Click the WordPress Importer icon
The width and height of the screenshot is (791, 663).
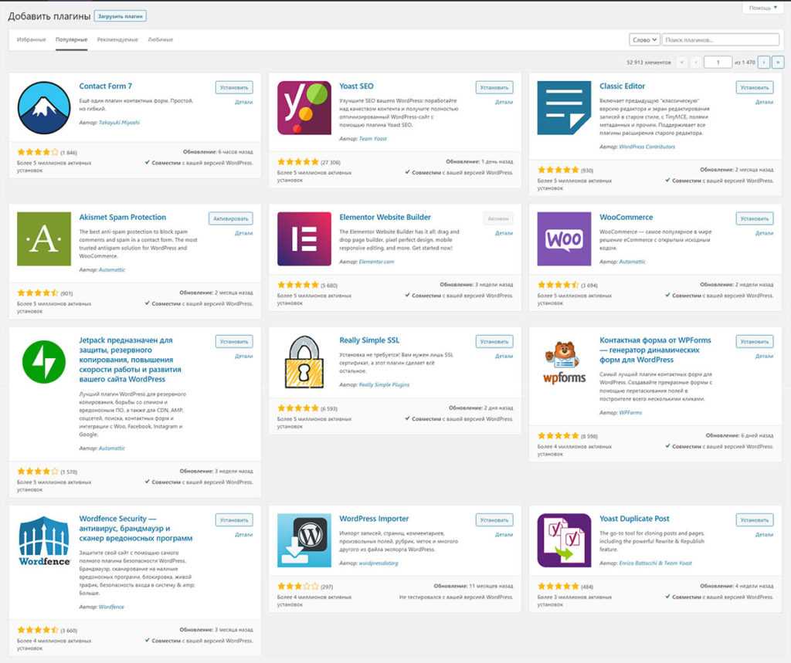pos(304,540)
